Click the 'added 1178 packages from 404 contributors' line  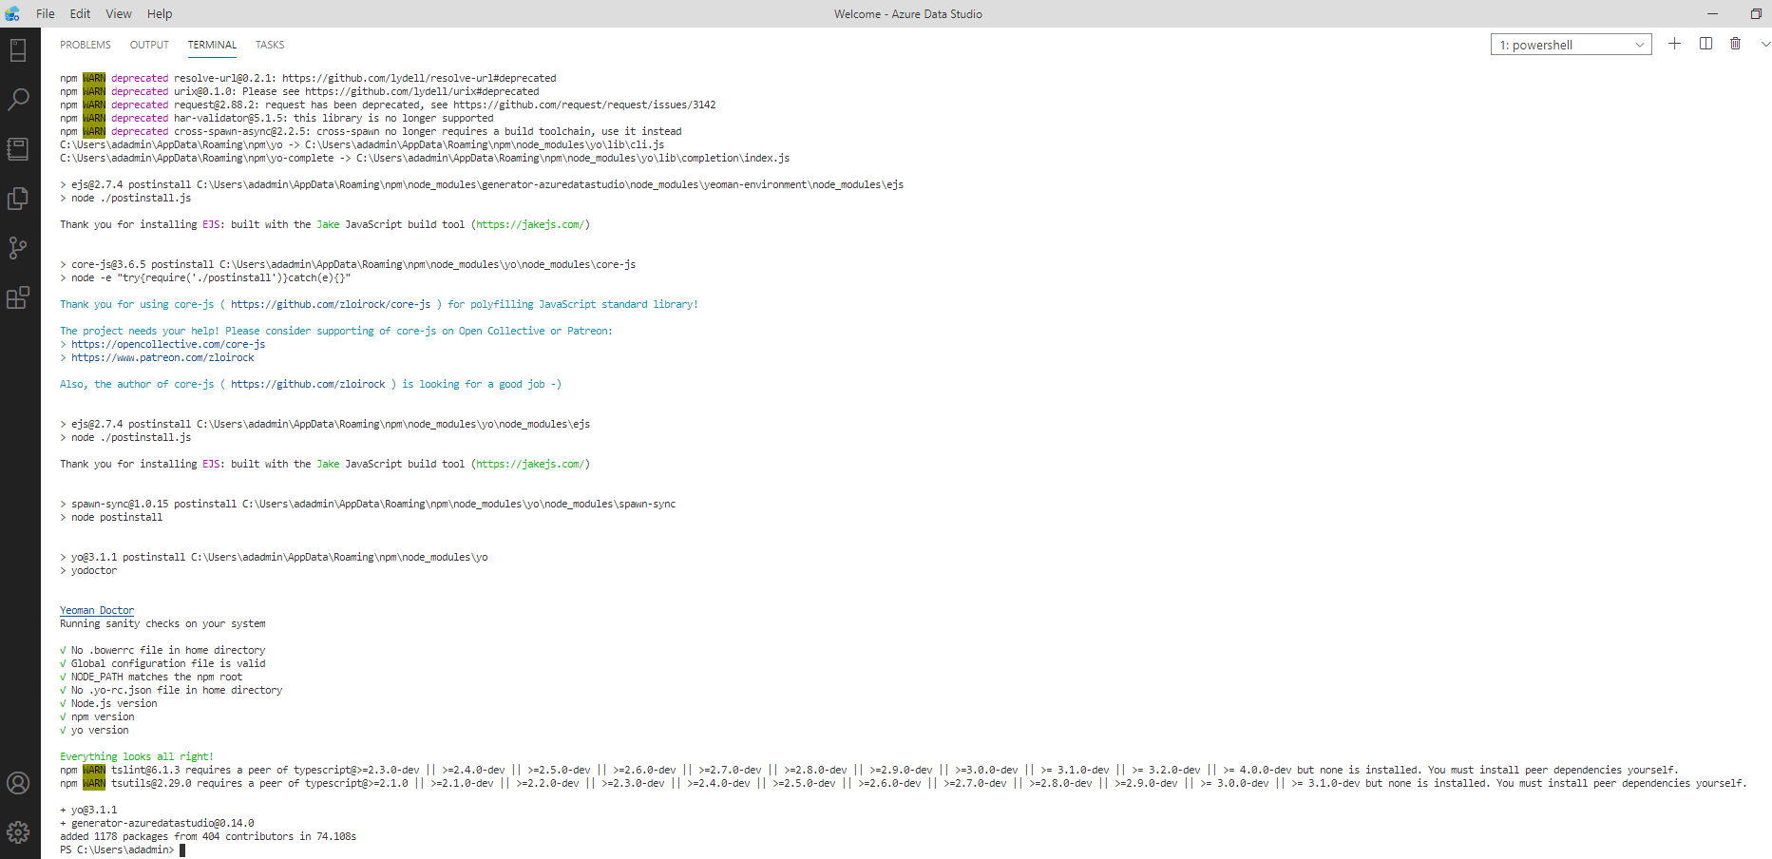click(208, 836)
